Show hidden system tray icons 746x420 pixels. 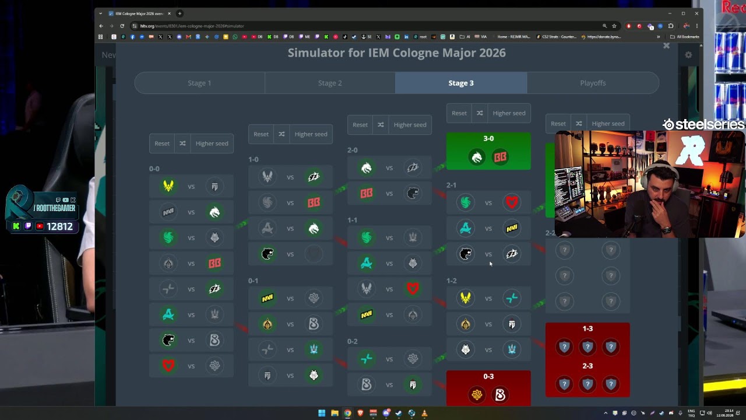click(x=606, y=413)
